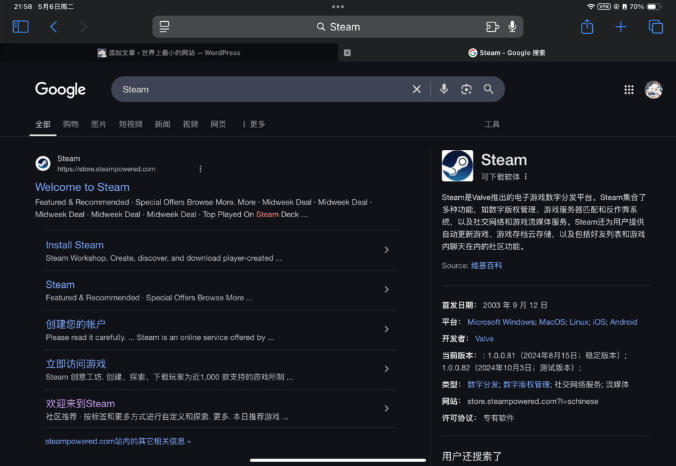This screenshot has height=466, width=676.
Task: Go back to the previous page
Action: [53, 26]
